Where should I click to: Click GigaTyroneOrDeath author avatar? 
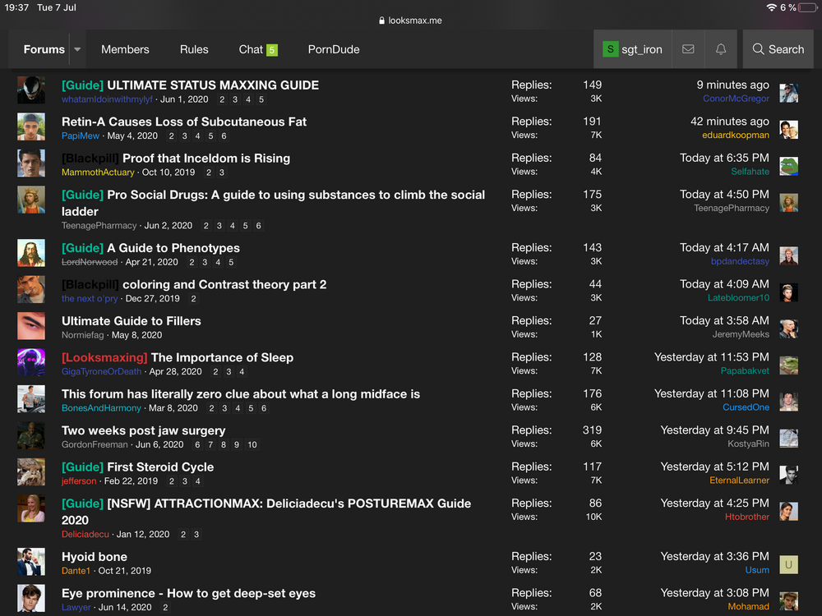(x=31, y=362)
